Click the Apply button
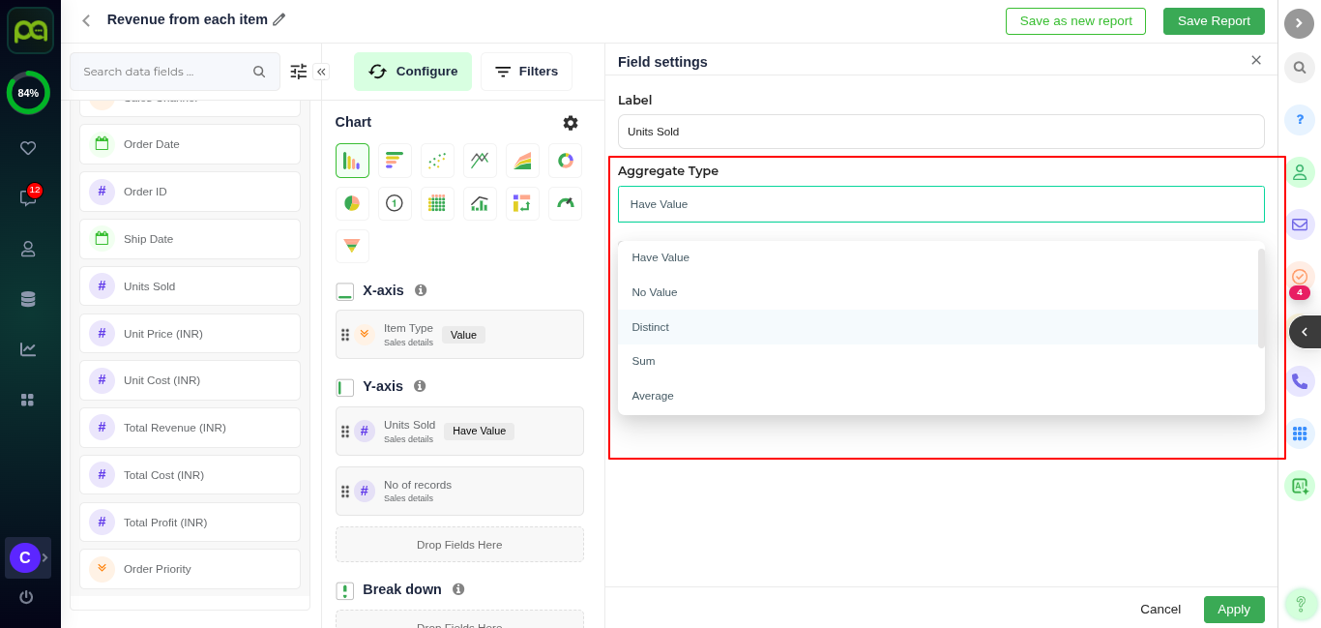This screenshot has height=628, width=1321. 1233,610
